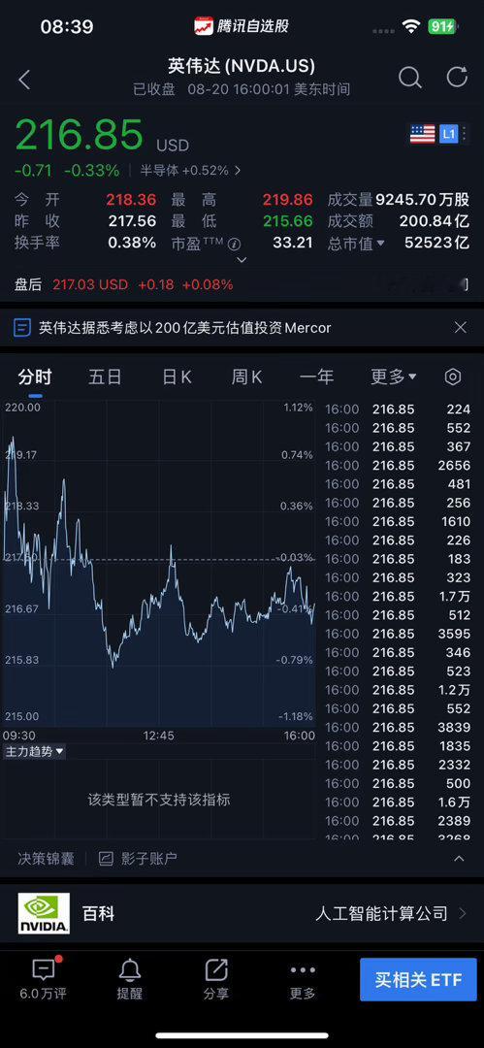Set a price alert with 提醒 bell
The image size is (484, 1048).
[x=130, y=979]
